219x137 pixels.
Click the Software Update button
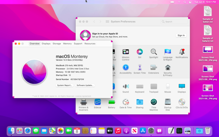point(85,85)
